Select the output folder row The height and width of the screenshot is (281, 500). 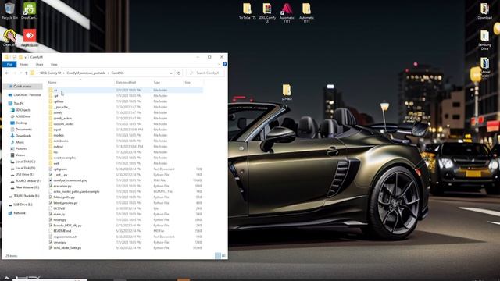[125, 147]
